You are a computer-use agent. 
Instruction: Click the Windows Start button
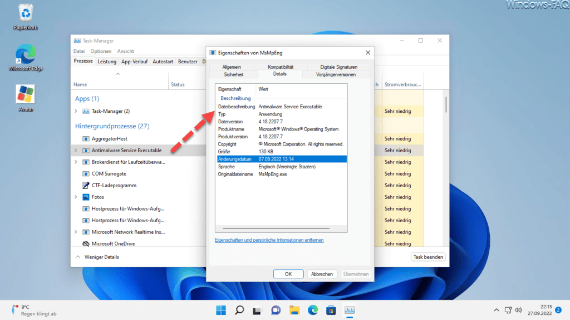[x=220, y=310]
